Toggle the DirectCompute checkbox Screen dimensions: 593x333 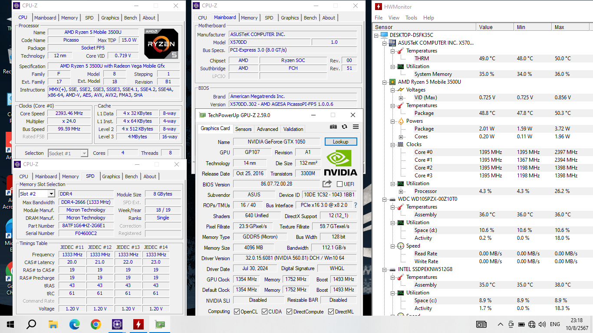click(x=289, y=312)
